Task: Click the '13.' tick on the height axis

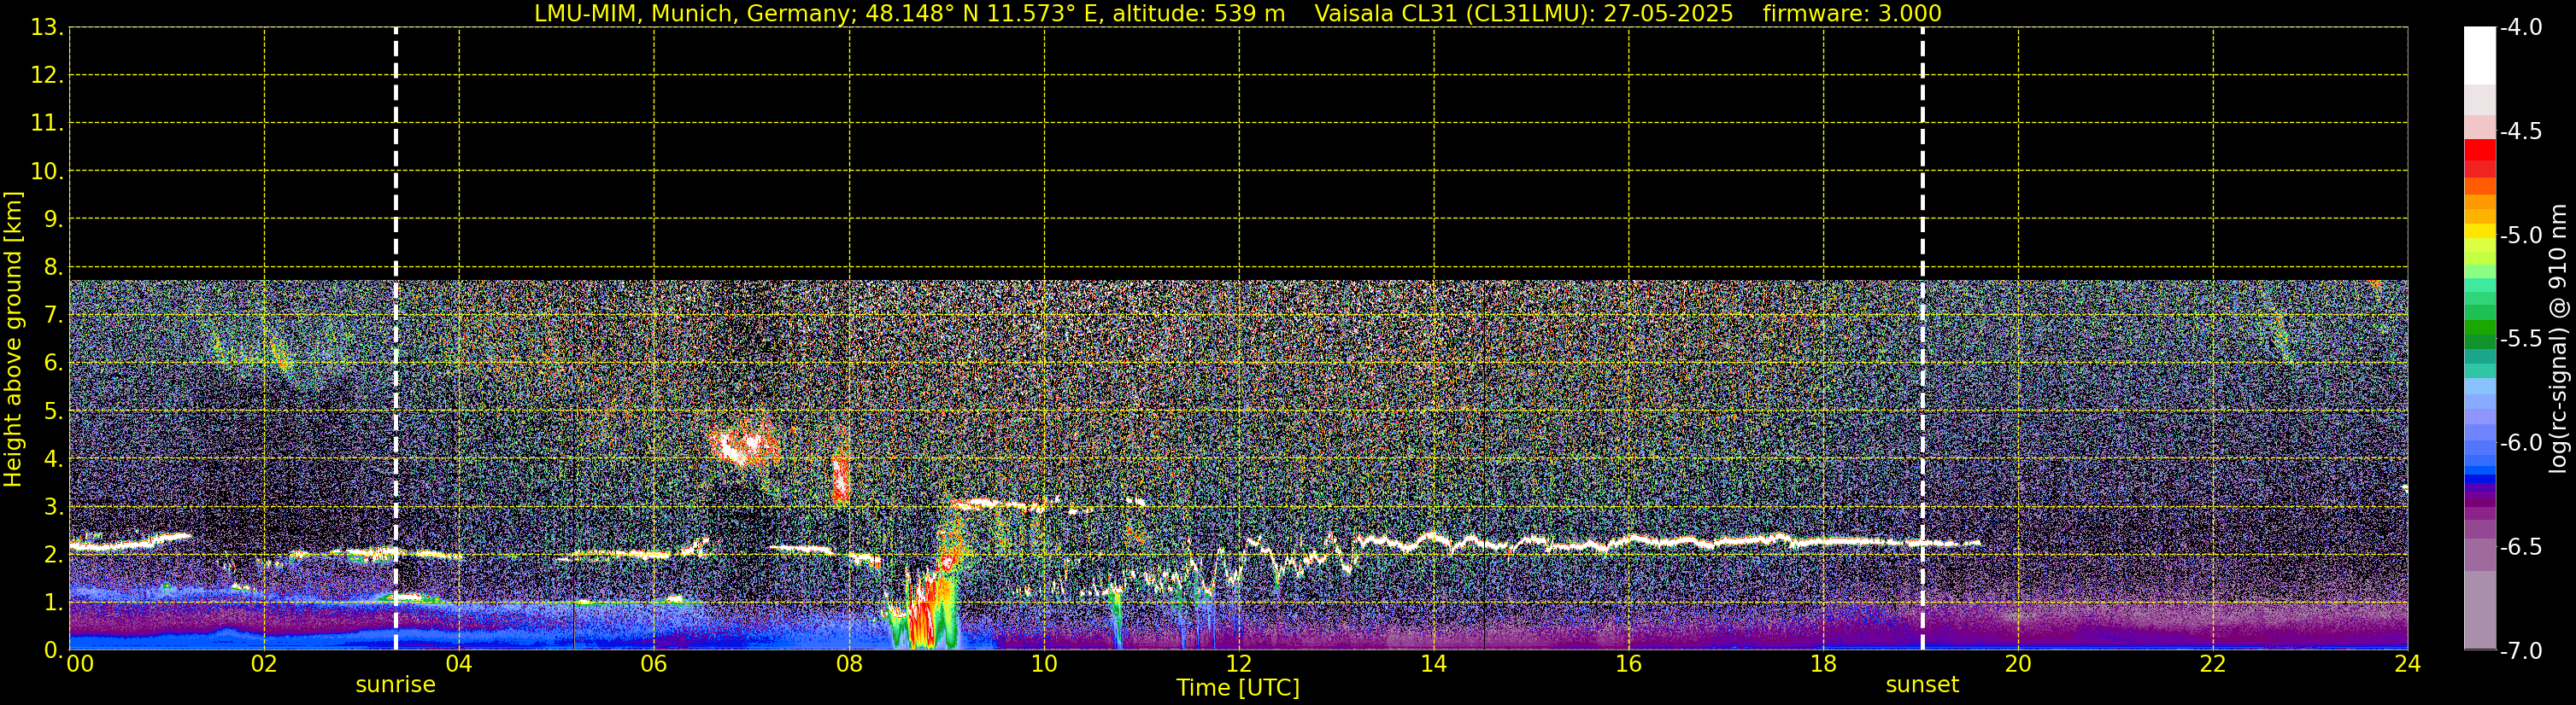Action: (x=46, y=28)
